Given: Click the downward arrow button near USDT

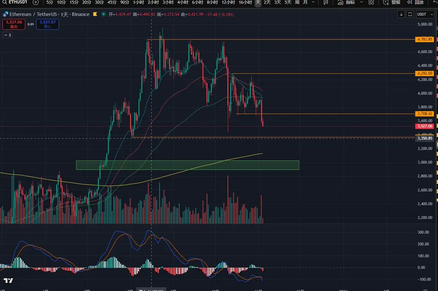Looking at the screenshot, I should coord(401,14).
